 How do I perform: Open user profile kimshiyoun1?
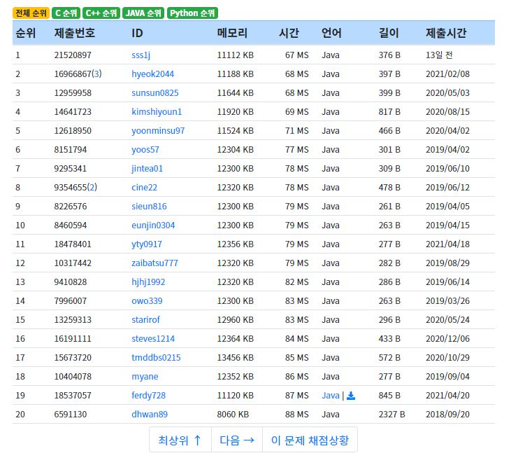[x=157, y=111]
